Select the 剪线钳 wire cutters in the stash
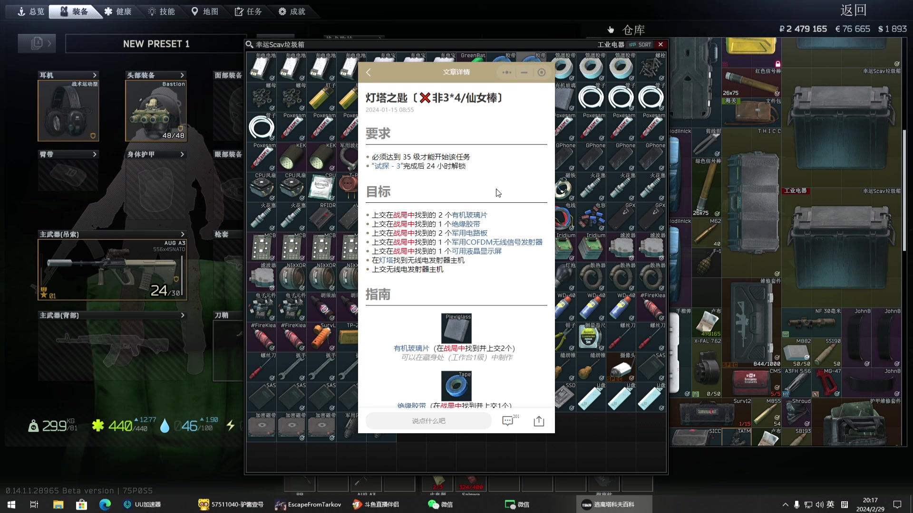Image resolution: width=913 pixels, height=513 pixels. (x=707, y=142)
